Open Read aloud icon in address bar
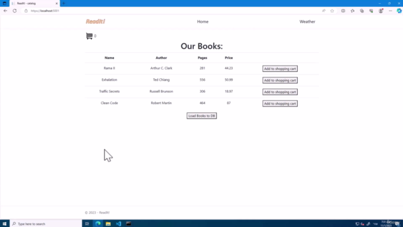 click(x=324, y=11)
